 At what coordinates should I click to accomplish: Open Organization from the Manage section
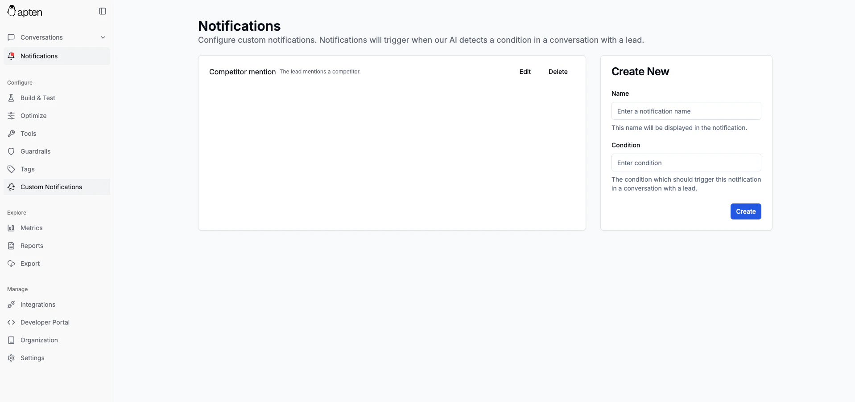click(x=39, y=340)
